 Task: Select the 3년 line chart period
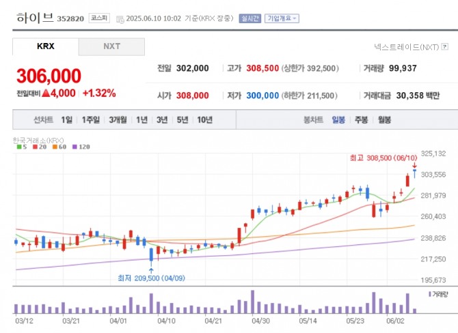pos(162,119)
